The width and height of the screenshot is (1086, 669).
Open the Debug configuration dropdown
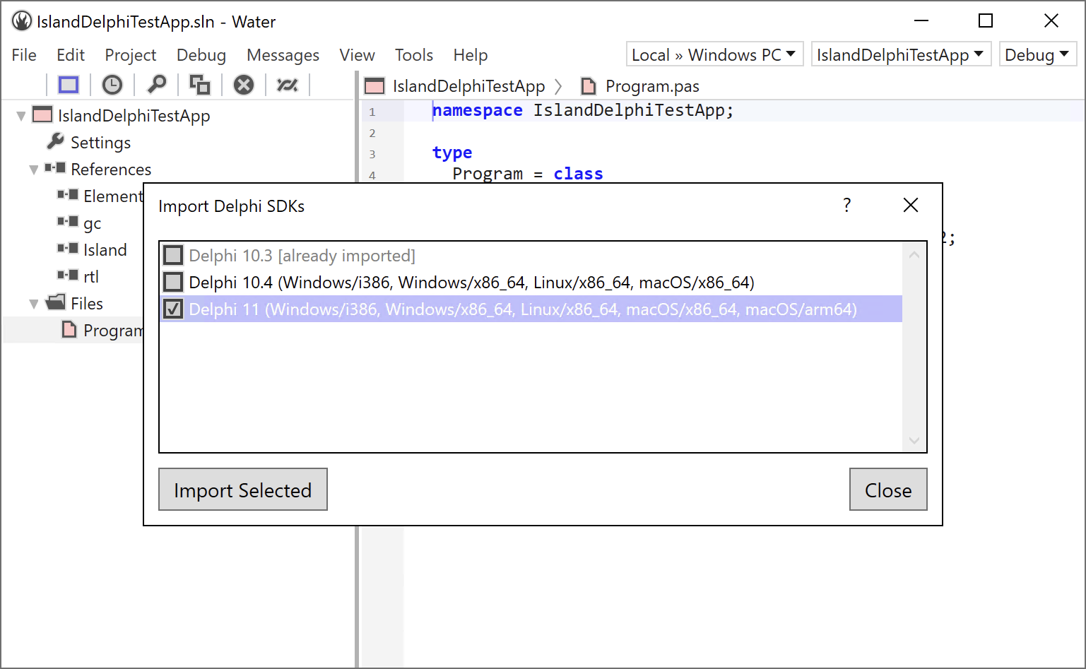click(x=1038, y=54)
